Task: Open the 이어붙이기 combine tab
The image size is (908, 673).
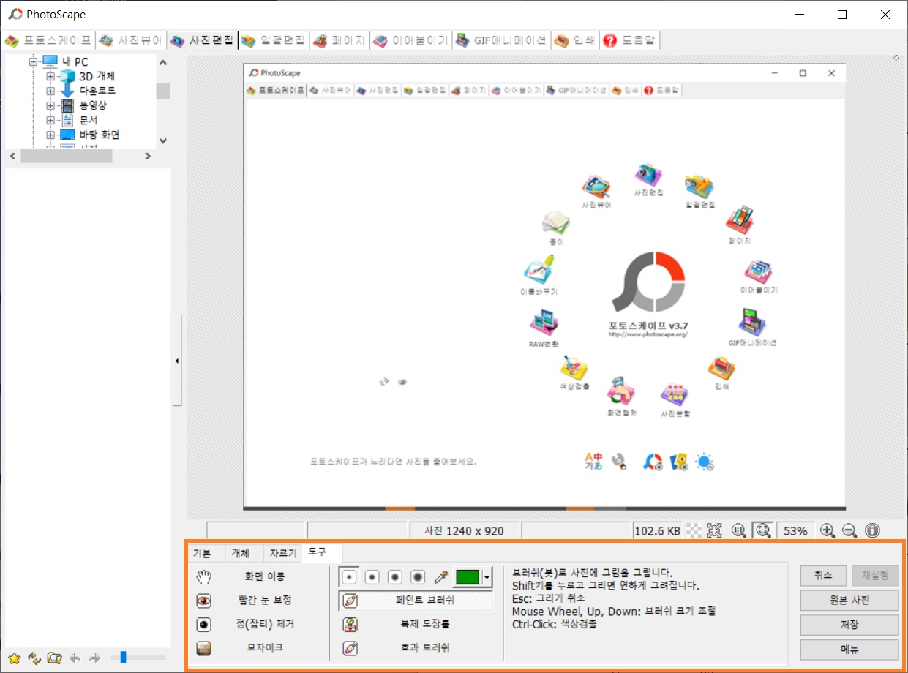Action: pyautogui.click(x=410, y=40)
